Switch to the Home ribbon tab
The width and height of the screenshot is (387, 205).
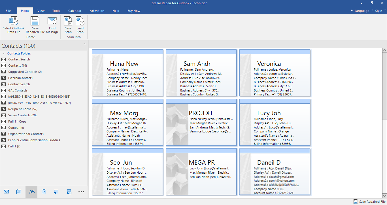coord(25,11)
